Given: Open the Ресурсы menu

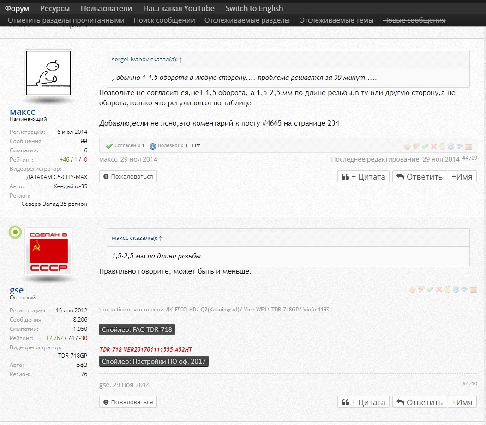Looking at the screenshot, I should point(55,8).
